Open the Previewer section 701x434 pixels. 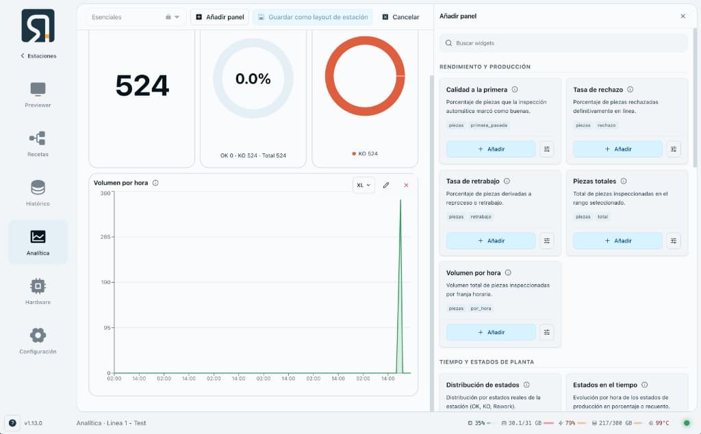(x=38, y=94)
